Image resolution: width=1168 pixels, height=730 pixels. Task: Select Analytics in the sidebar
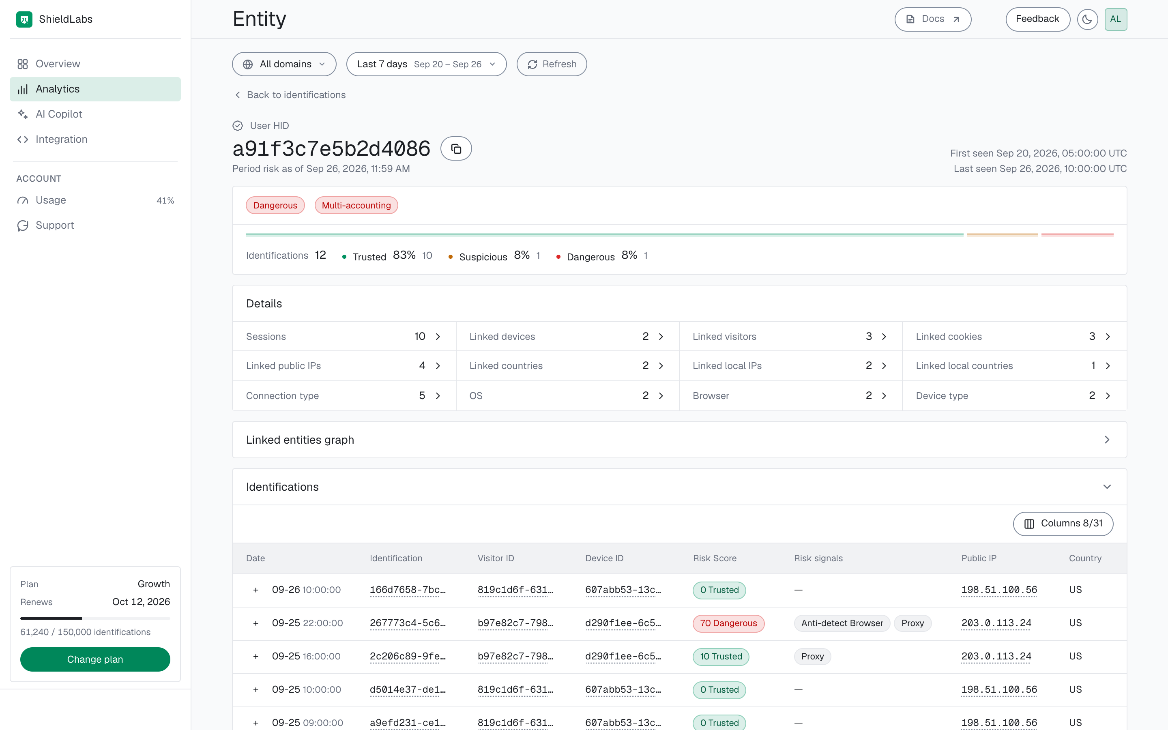(95, 89)
